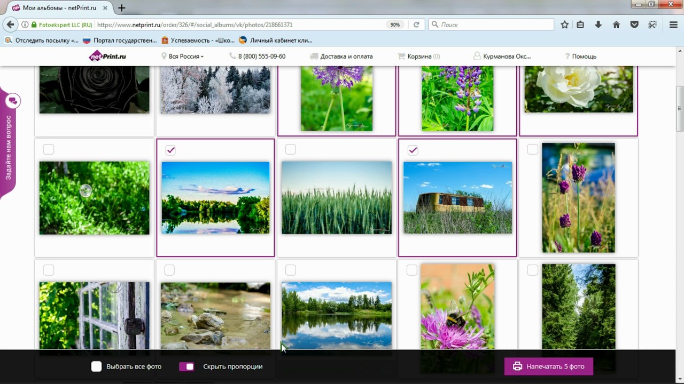Click the 90% zoom indicator in address bar
Image resolution: width=684 pixels, height=384 pixels.
[395, 25]
